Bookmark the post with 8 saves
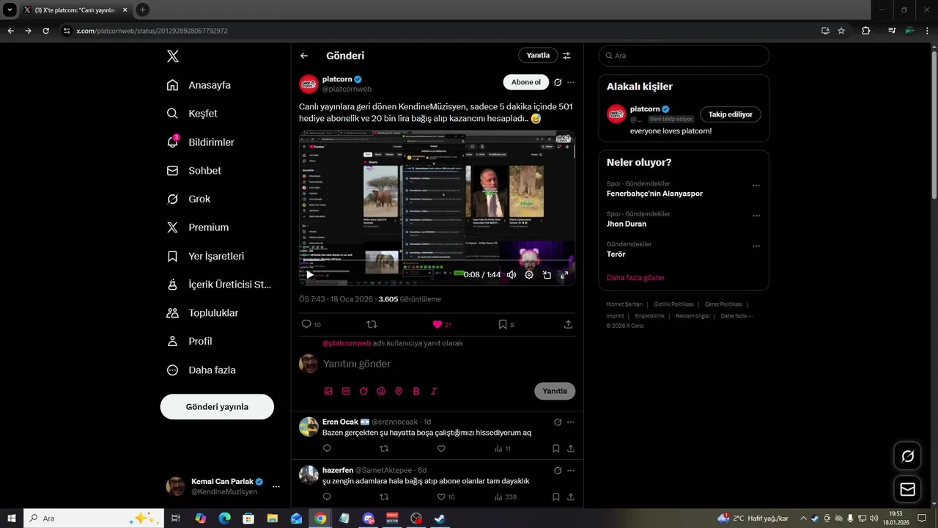The image size is (938, 528). pyautogui.click(x=506, y=324)
